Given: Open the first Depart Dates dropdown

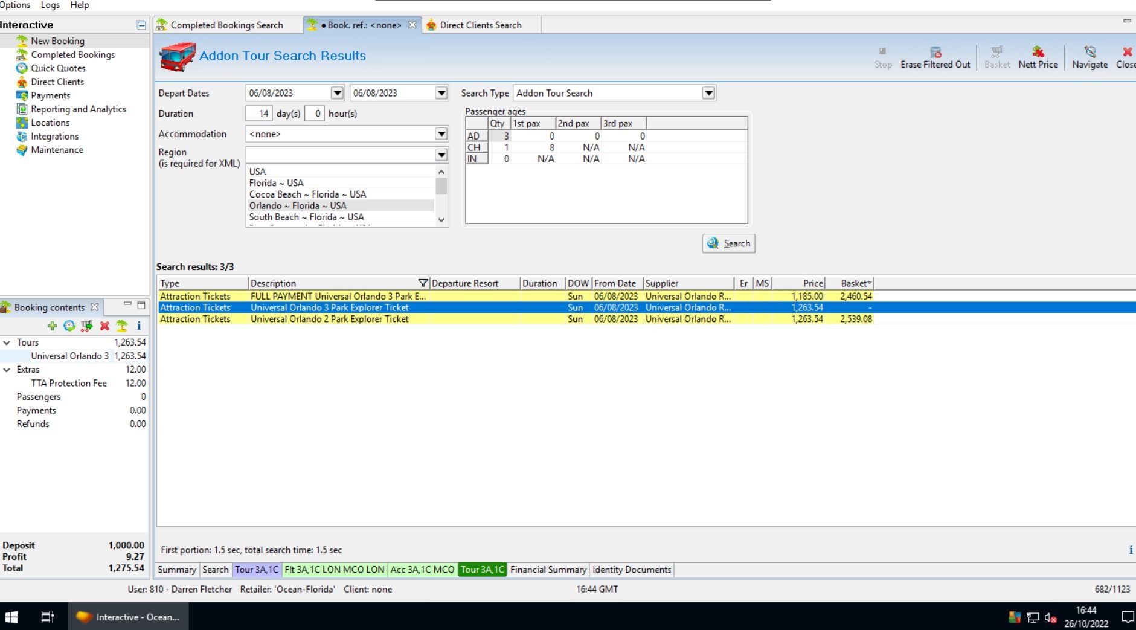Looking at the screenshot, I should coord(337,93).
